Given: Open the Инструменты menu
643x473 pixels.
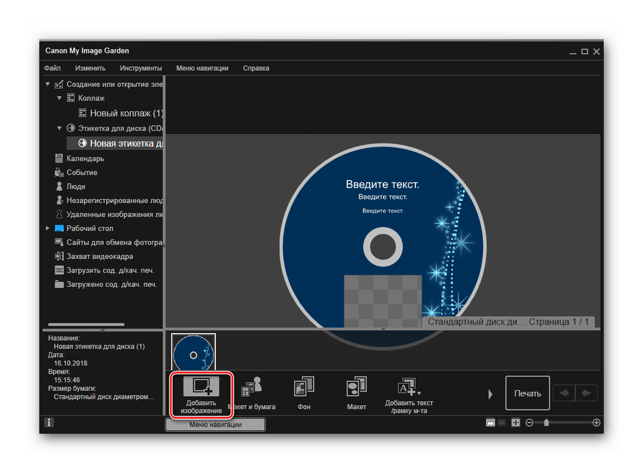Looking at the screenshot, I should point(141,68).
